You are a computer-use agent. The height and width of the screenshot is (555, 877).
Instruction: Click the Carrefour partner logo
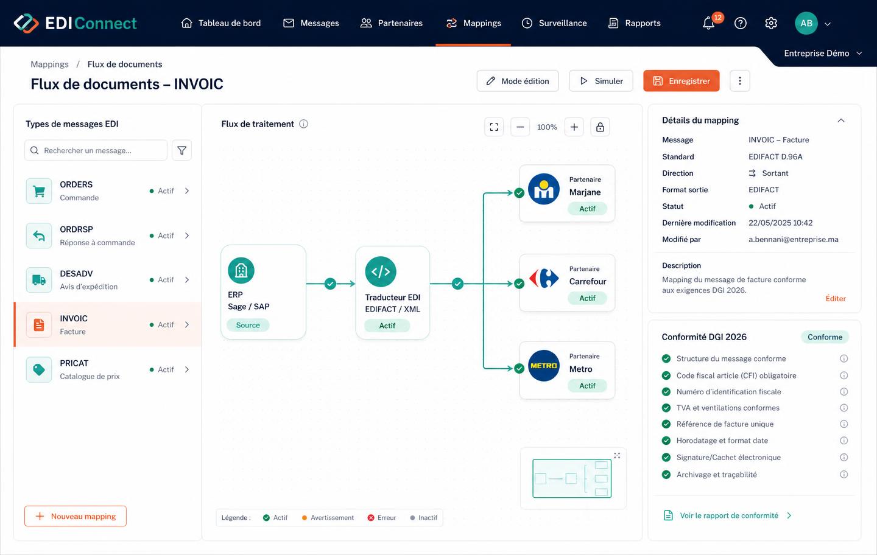(x=544, y=278)
